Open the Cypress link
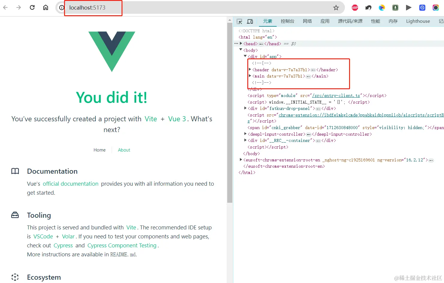 tap(63, 245)
